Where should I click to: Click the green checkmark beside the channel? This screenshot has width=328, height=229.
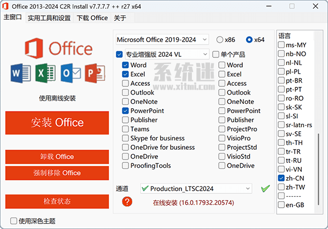265,189
